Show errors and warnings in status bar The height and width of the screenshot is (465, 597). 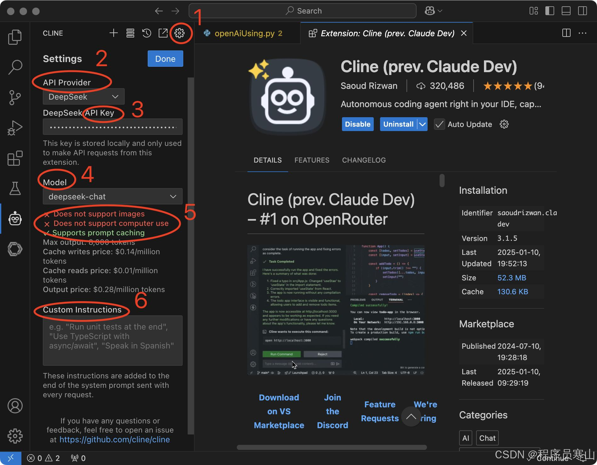pos(43,458)
